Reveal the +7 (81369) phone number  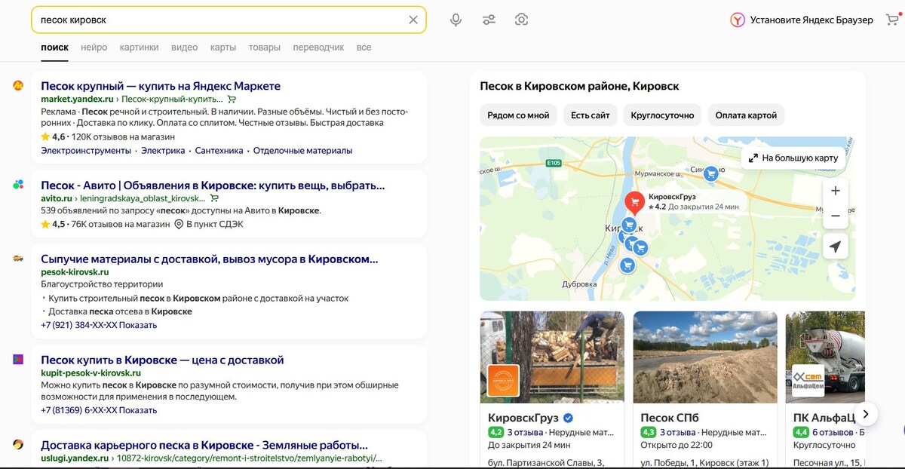click(x=99, y=410)
